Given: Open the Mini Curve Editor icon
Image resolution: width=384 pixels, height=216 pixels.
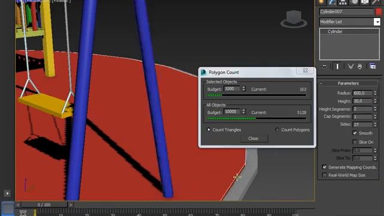Looking at the screenshot, I should 23,212.
